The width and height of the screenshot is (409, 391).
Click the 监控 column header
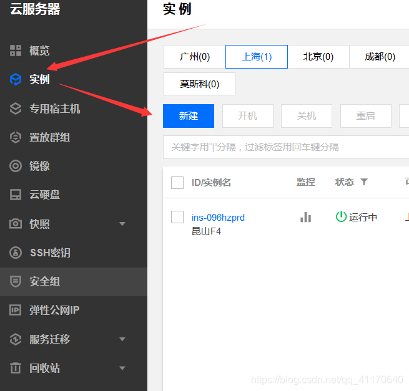[306, 182]
